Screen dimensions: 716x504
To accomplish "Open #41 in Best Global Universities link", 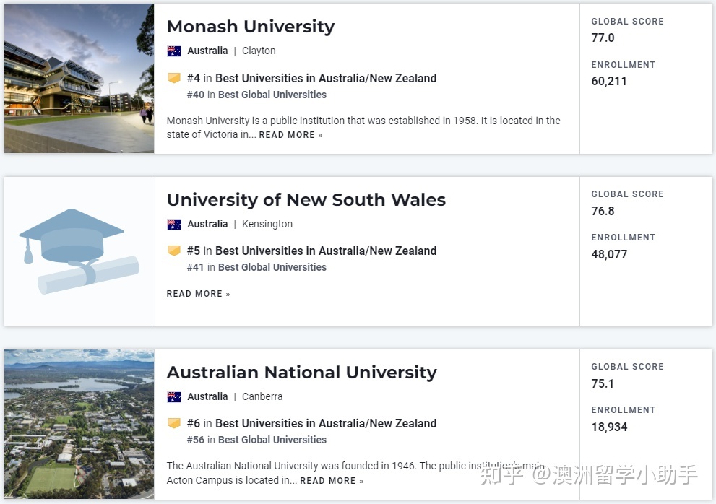I will (256, 267).
